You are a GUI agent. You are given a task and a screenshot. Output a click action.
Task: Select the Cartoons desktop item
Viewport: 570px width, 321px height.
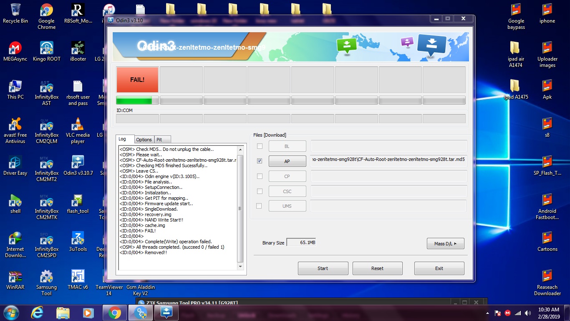pyautogui.click(x=547, y=242)
